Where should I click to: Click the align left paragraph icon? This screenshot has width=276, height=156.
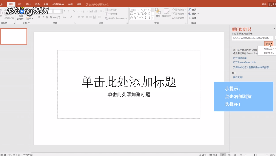point(79,17)
